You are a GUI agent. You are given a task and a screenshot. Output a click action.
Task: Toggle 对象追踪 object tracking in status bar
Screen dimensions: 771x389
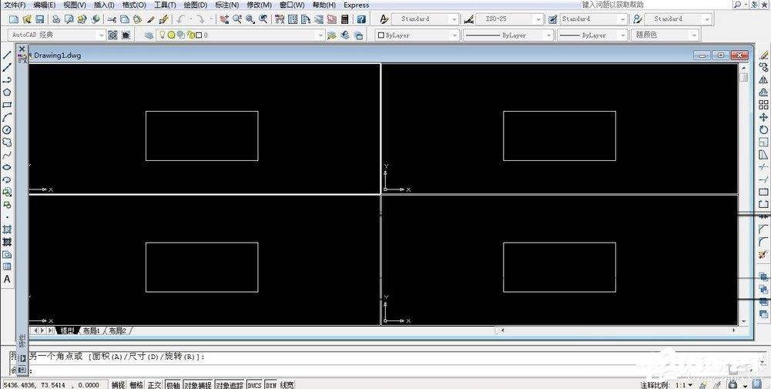(x=230, y=385)
